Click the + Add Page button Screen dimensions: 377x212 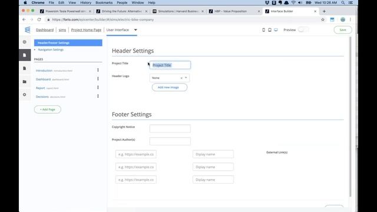click(x=48, y=110)
